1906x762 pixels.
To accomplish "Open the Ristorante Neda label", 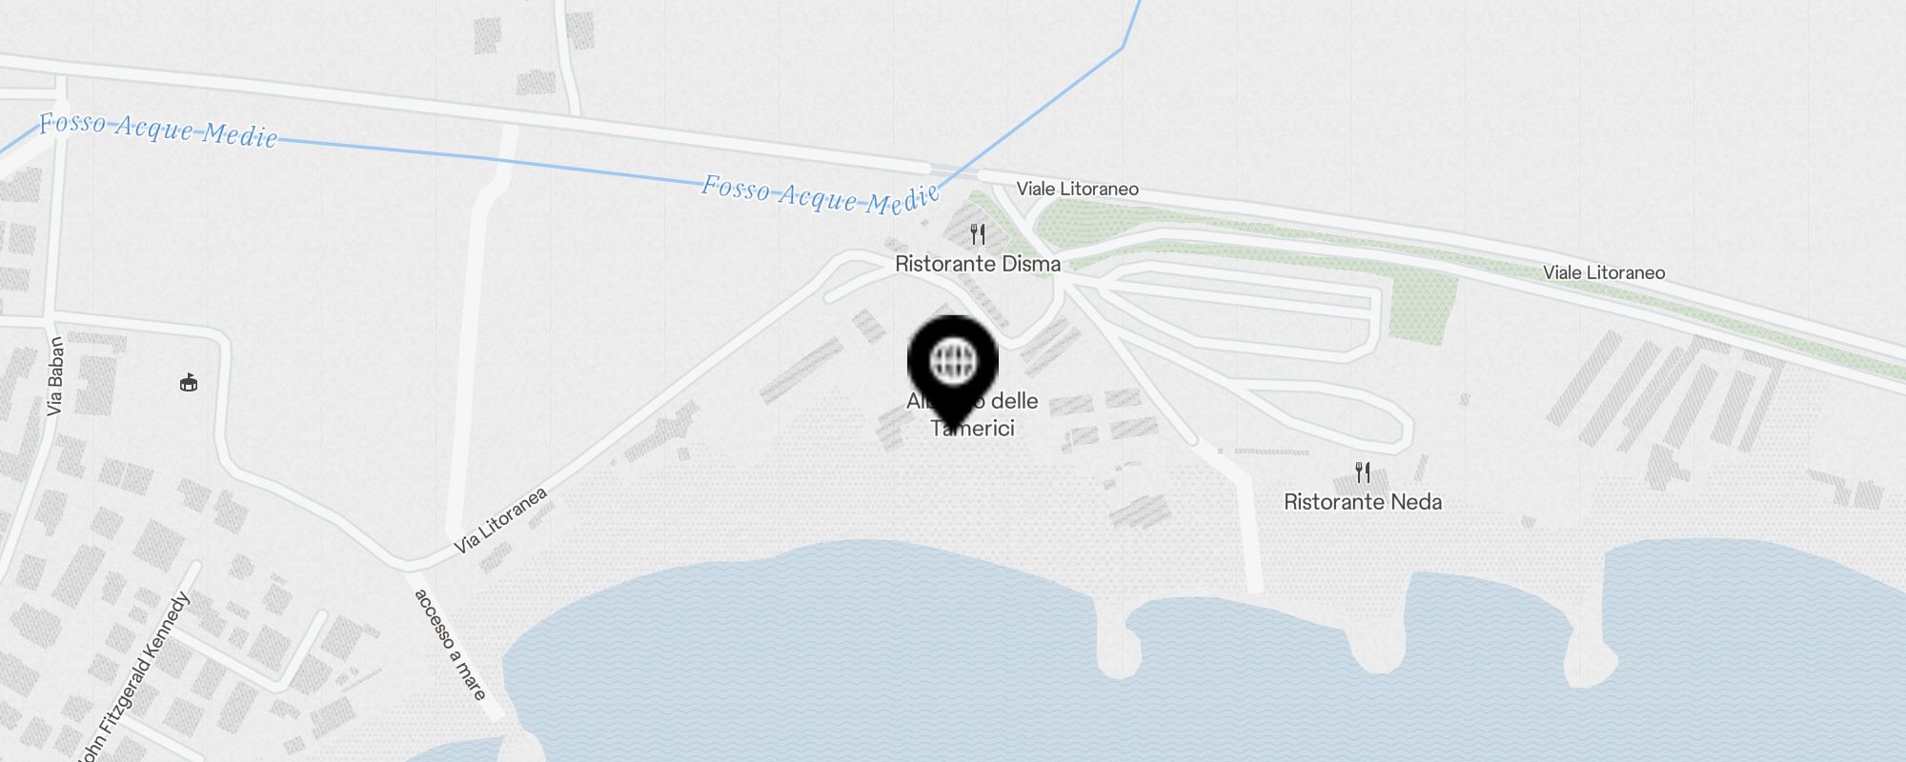I will click(1363, 502).
